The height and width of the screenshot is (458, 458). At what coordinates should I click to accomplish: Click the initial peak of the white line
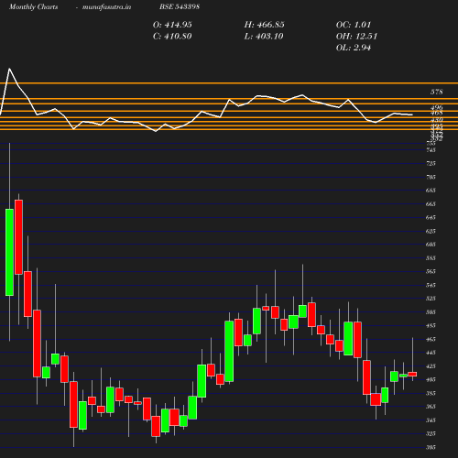(x=9, y=69)
